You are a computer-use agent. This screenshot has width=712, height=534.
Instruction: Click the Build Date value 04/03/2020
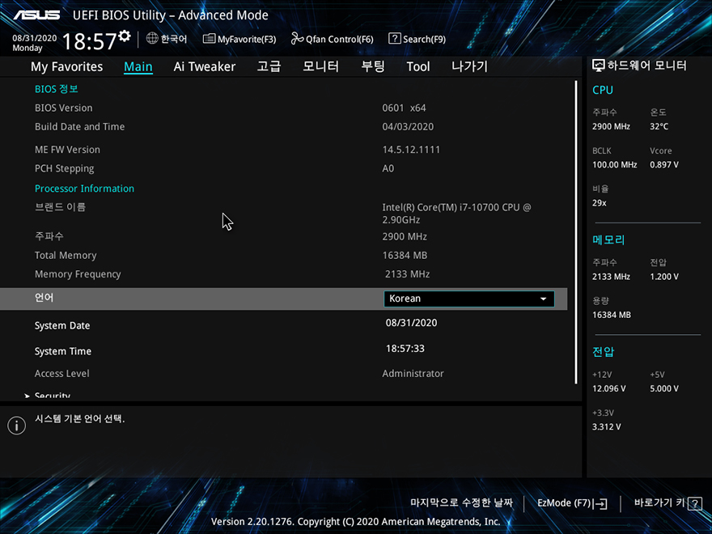tap(408, 127)
